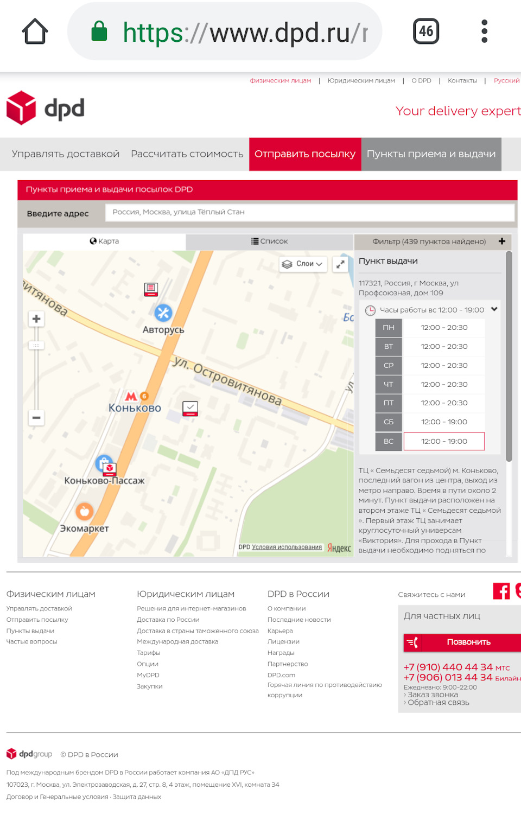Select the pickup point marker near Авторусь
The width and height of the screenshot is (521, 815).
[x=151, y=289]
